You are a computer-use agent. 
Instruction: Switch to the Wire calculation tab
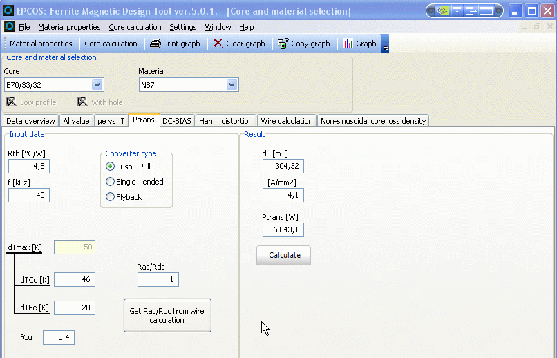(286, 121)
